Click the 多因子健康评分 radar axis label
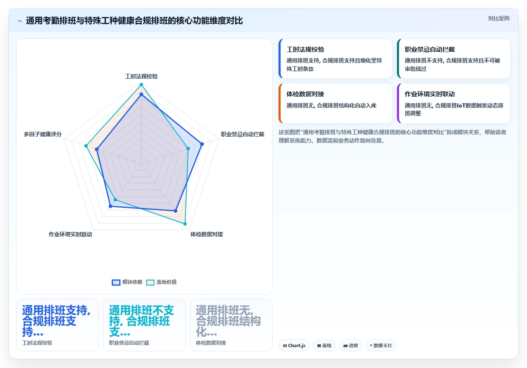Image resolution: width=527 pixels, height=368 pixels. click(43, 134)
